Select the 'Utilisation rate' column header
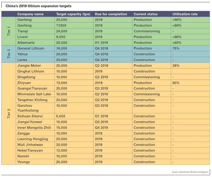 (x=185, y=14)
